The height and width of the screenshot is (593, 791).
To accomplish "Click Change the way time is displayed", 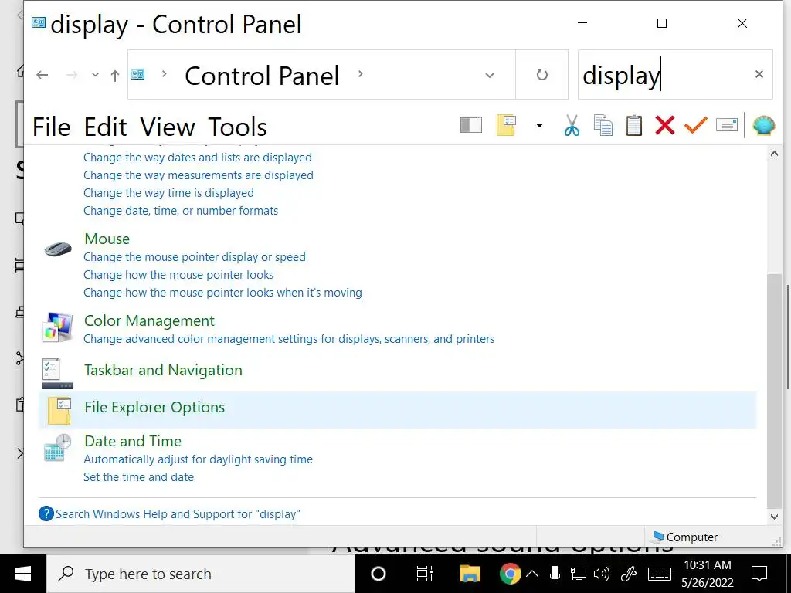I will click(168, 192).
